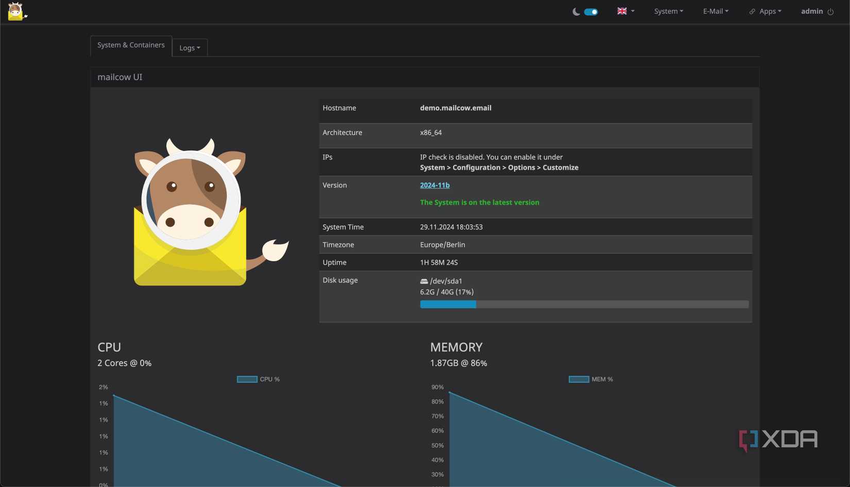
Task: Click the uptime value 1H 58M 24S
Action: 439,262
